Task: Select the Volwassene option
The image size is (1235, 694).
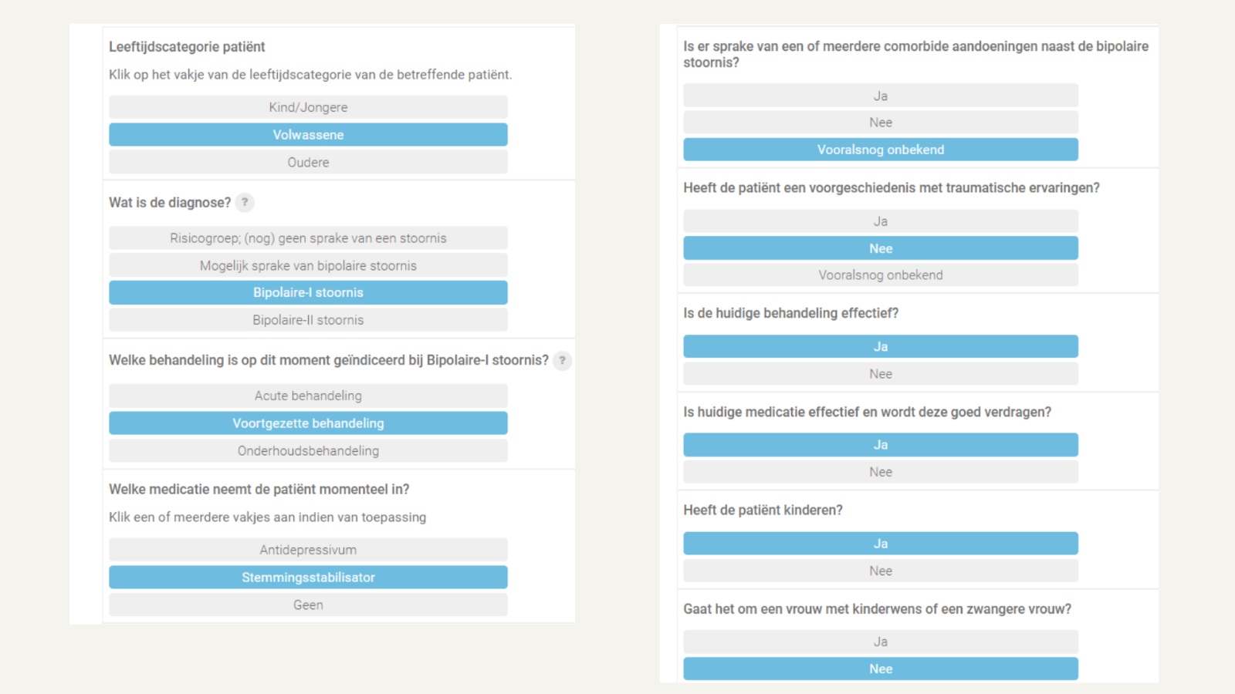Action: coord(308,135)
